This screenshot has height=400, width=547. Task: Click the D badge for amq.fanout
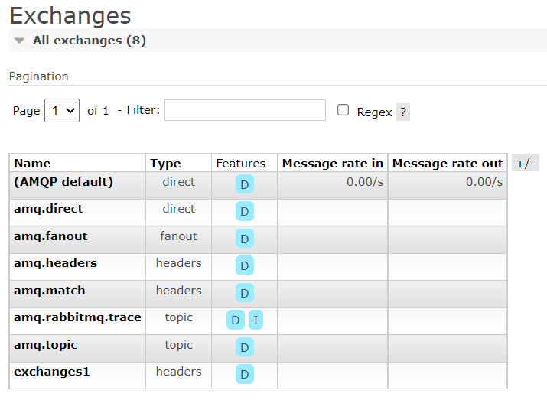[245, 239]
